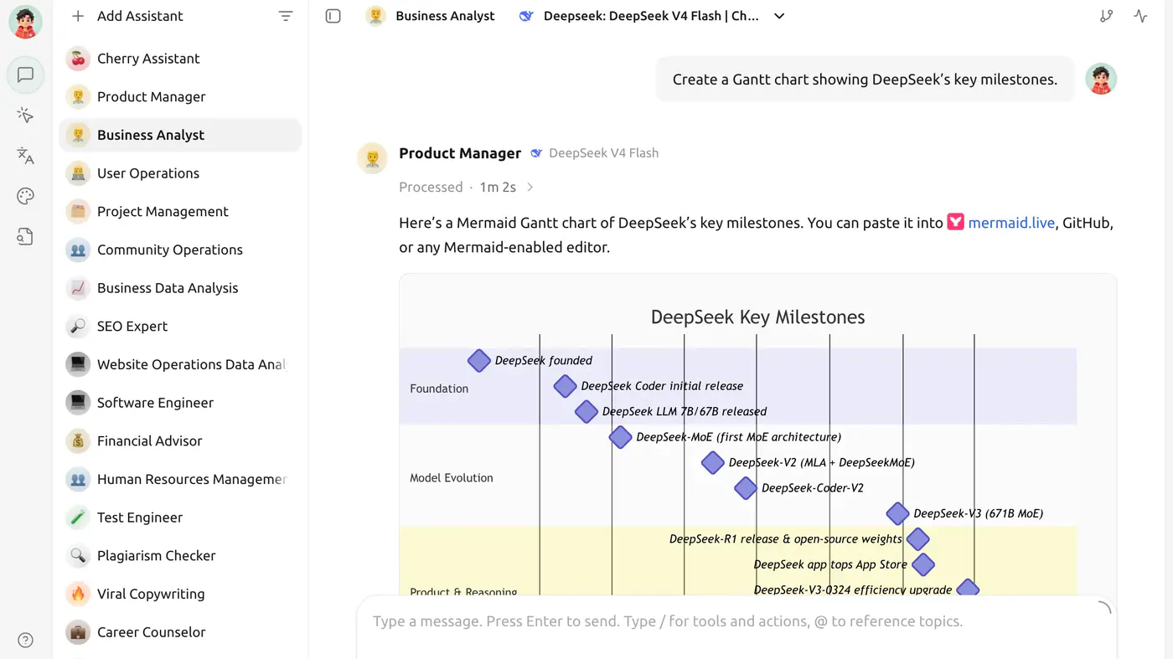1173x659 pixels.
Task: Select the Product Manager assistant
Action: coord(180,97)
